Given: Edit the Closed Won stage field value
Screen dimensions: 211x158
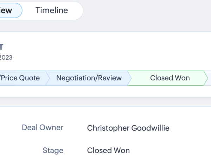Looking at the screenshot, I should pos(108,151).
